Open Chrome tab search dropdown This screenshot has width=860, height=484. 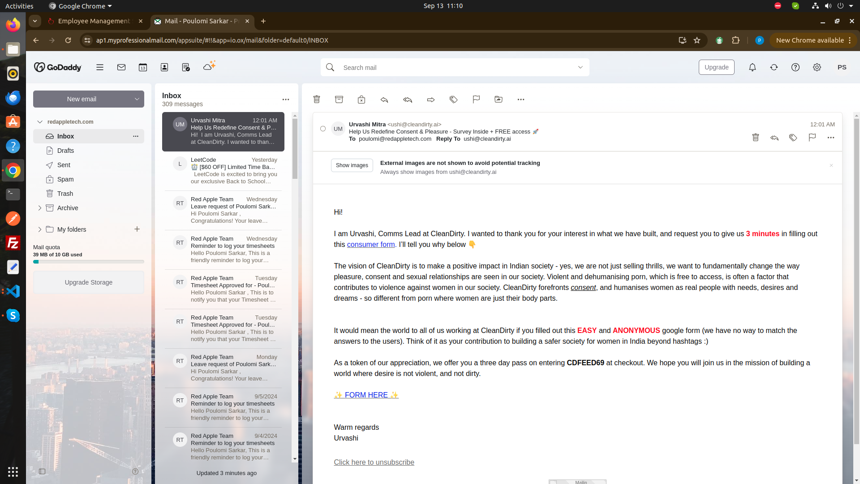tap(35, 21)
